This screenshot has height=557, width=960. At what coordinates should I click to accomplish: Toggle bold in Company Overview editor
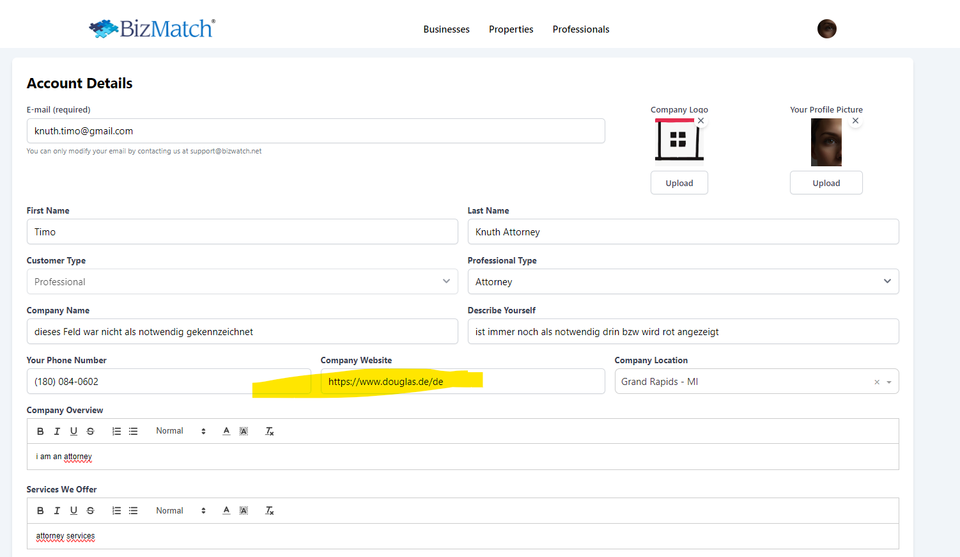(x=40, y=432)
